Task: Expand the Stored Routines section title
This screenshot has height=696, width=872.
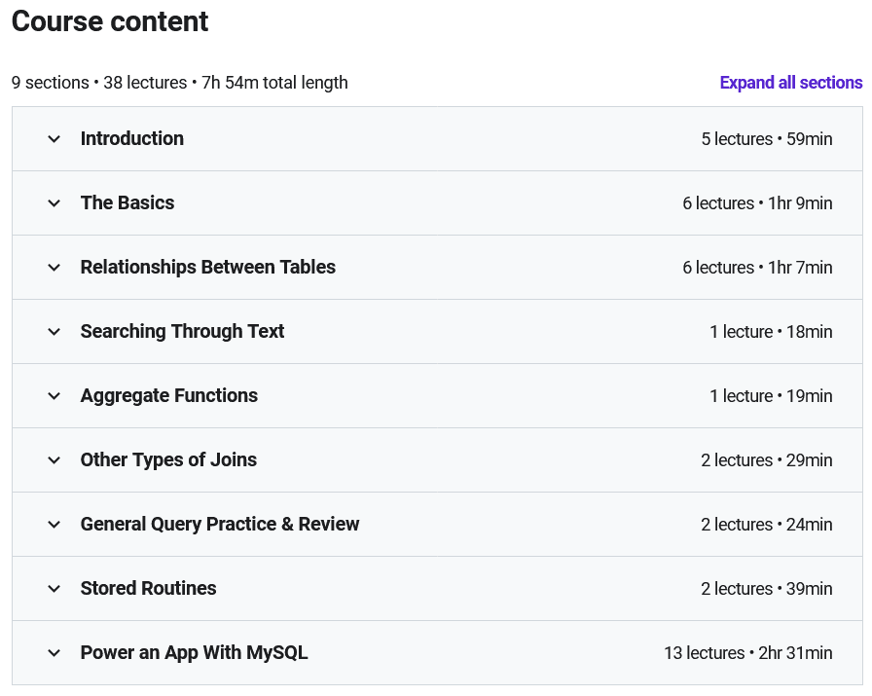Action: click(149, 589)
